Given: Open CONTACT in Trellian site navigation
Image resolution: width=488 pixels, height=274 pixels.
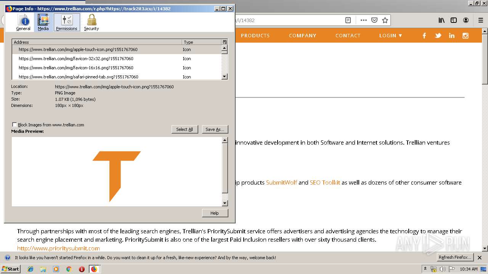Looking at the screenshot, I should 348,35.
